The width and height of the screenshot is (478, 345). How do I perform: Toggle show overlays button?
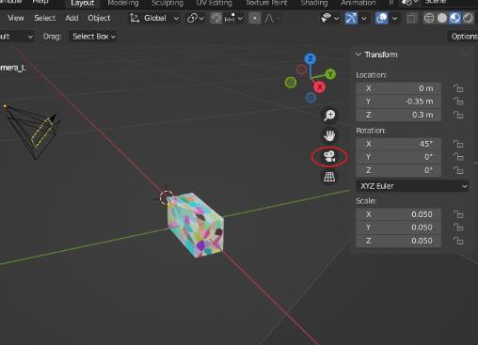pyautogui.click(x=381, y=18)
